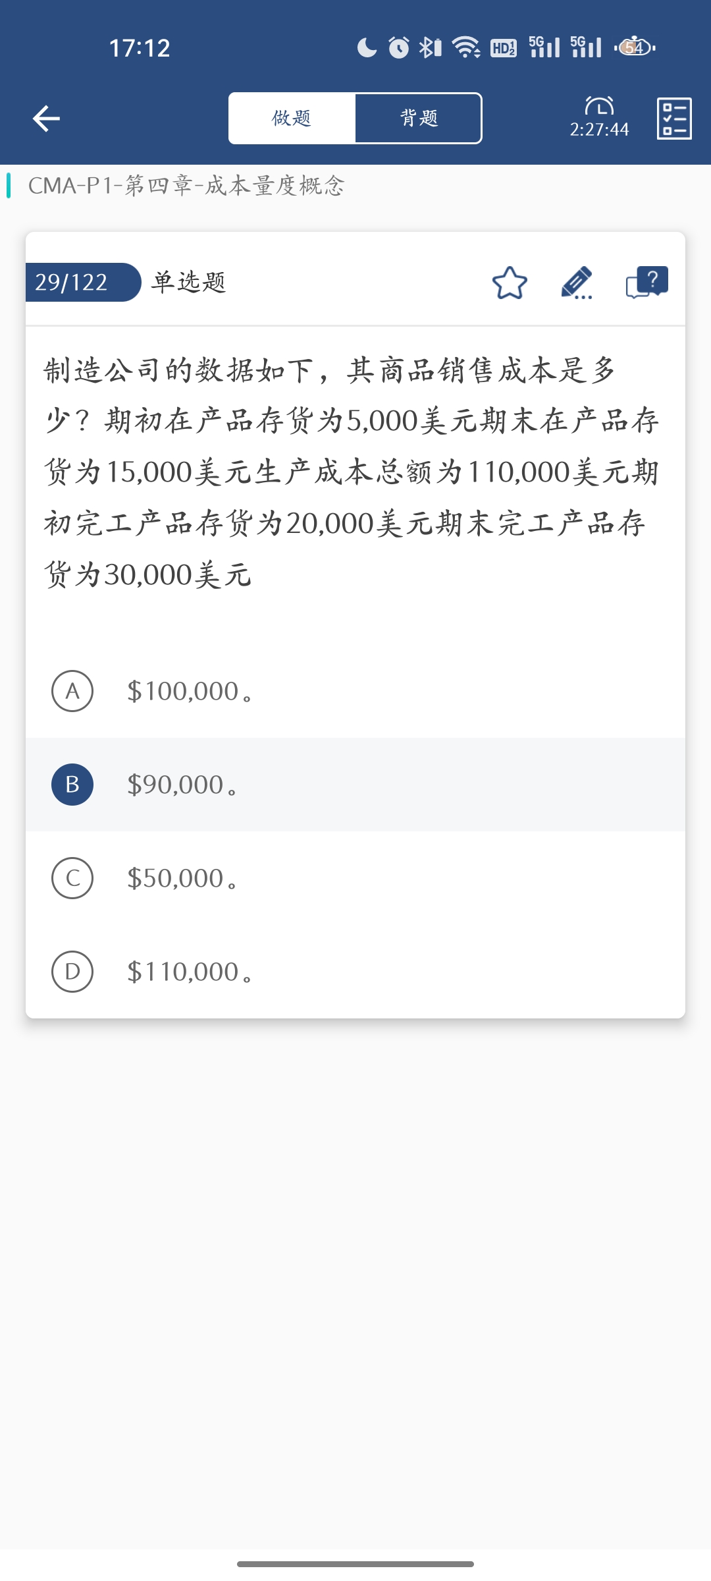The width and height of the screenshot is (711, 1581).
Task: Open the pencil notes icon
Action: coord(577,283)
